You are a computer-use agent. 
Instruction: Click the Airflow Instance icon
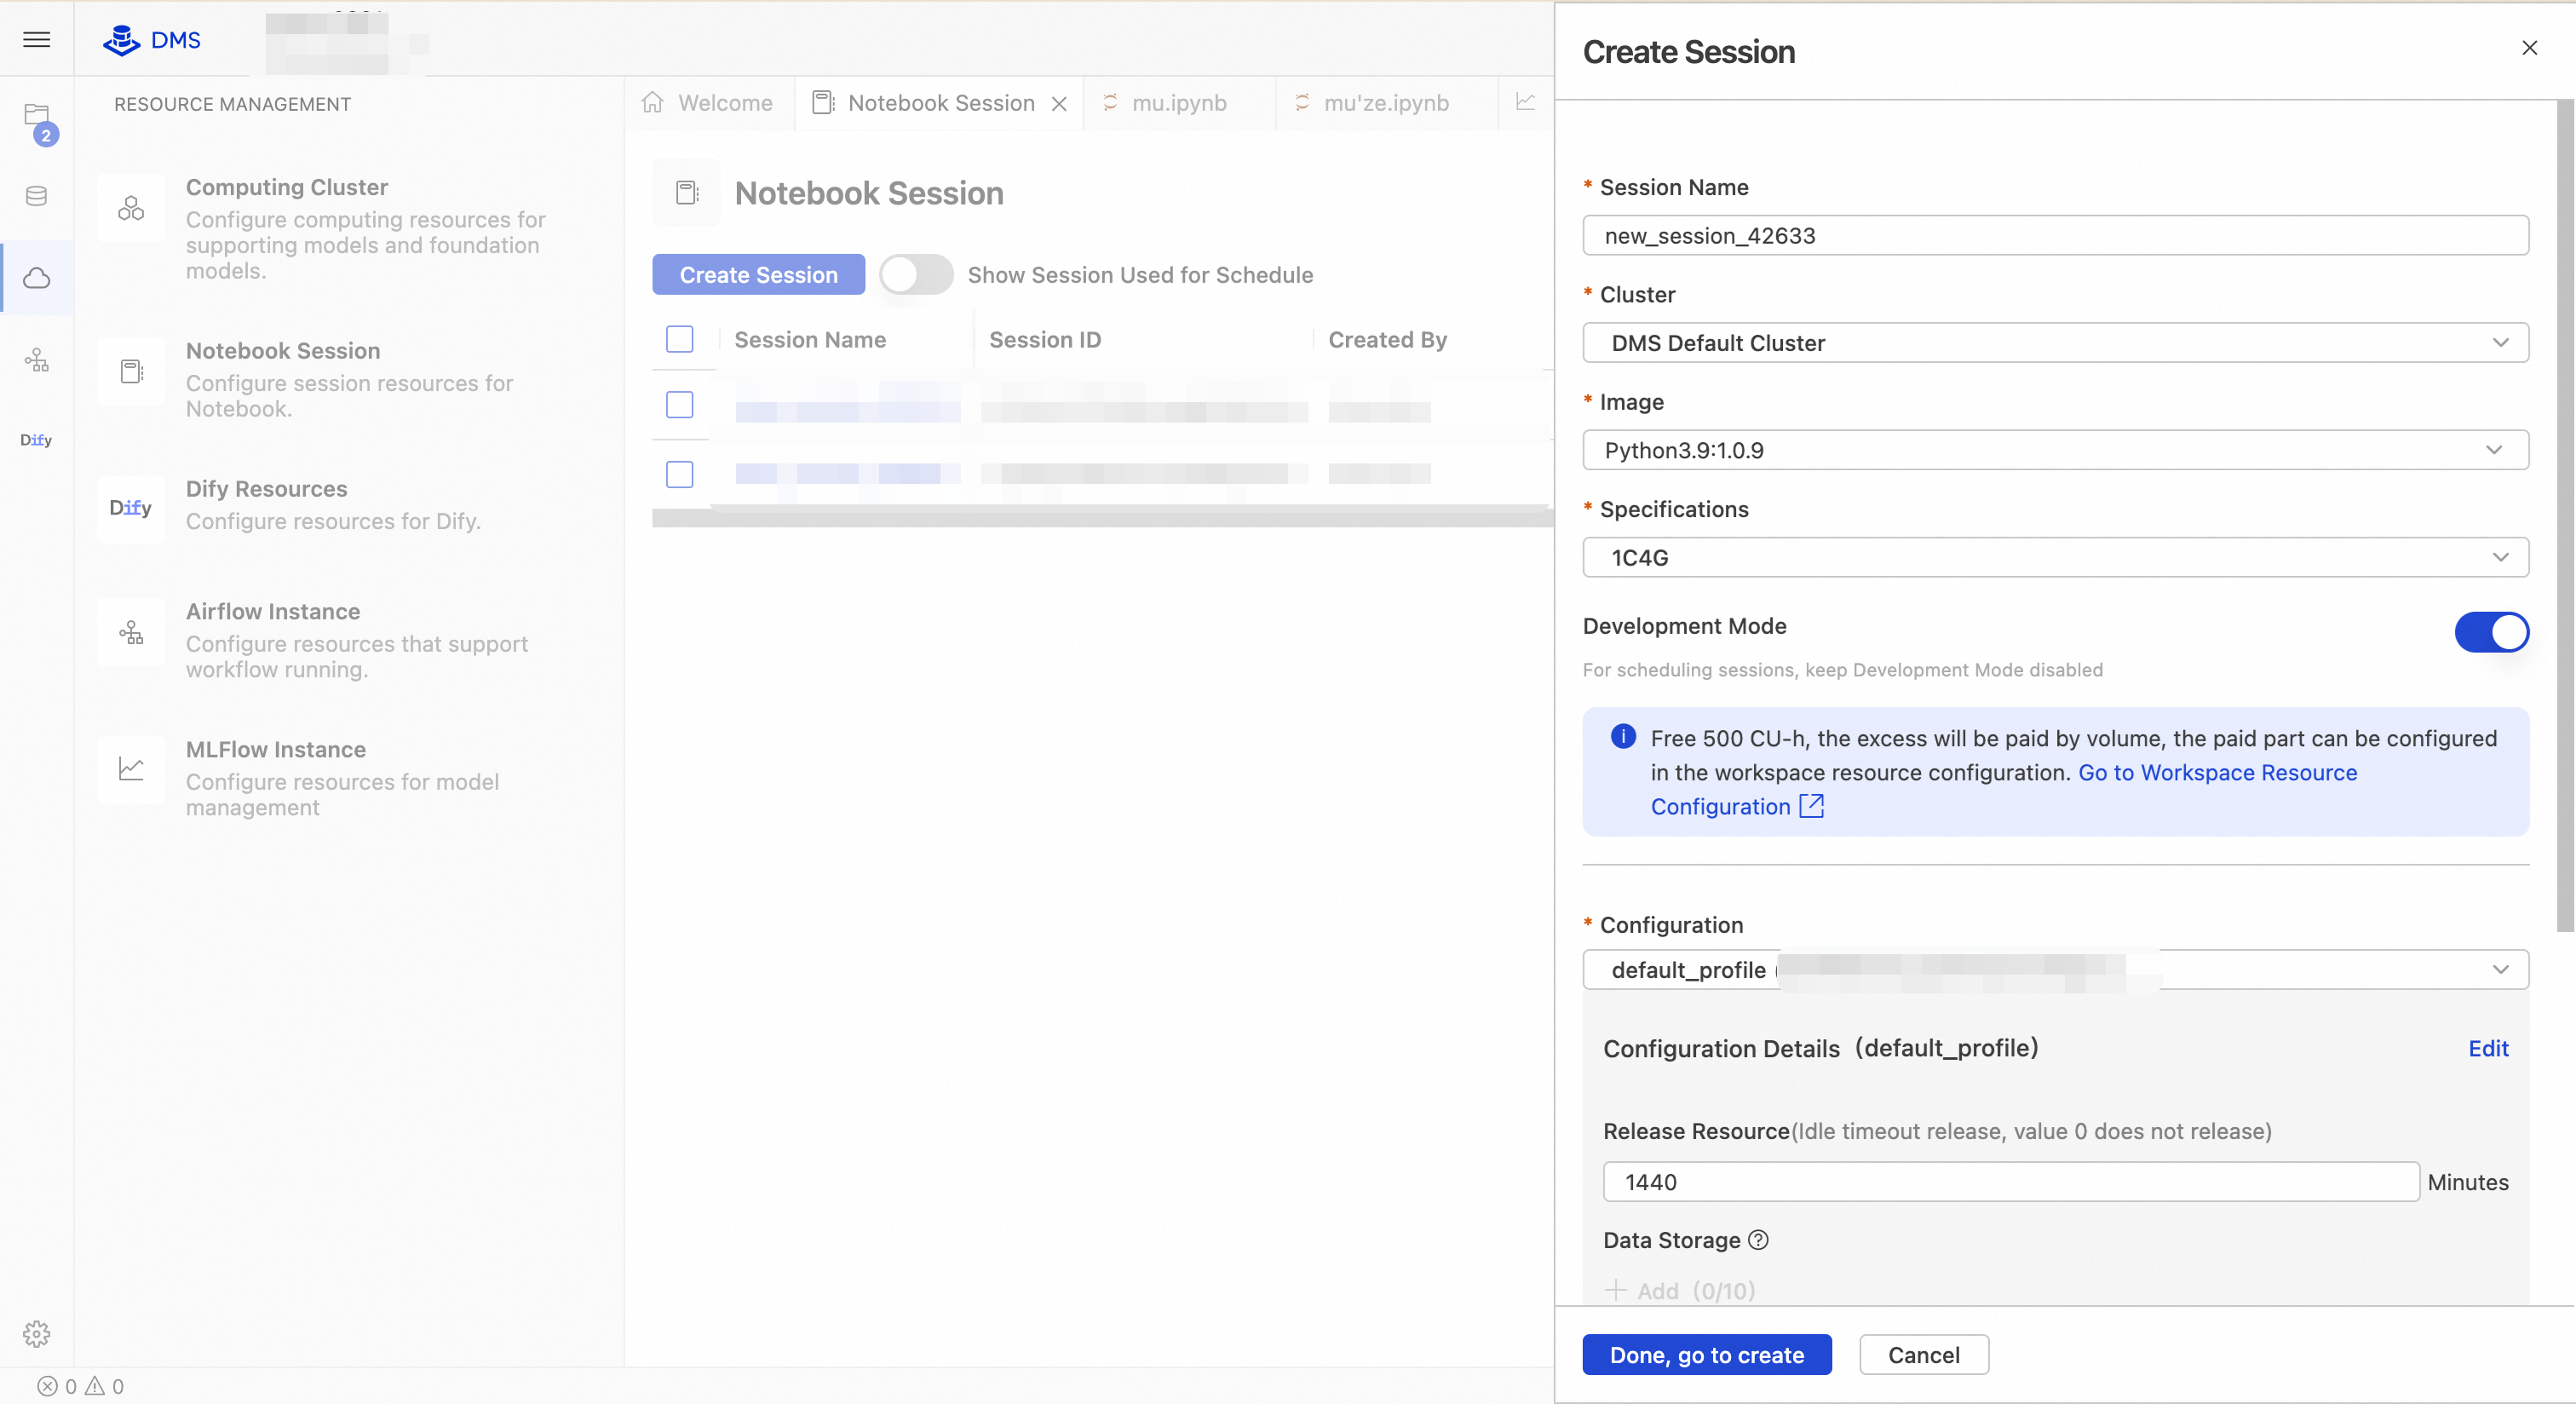point(131,632)
